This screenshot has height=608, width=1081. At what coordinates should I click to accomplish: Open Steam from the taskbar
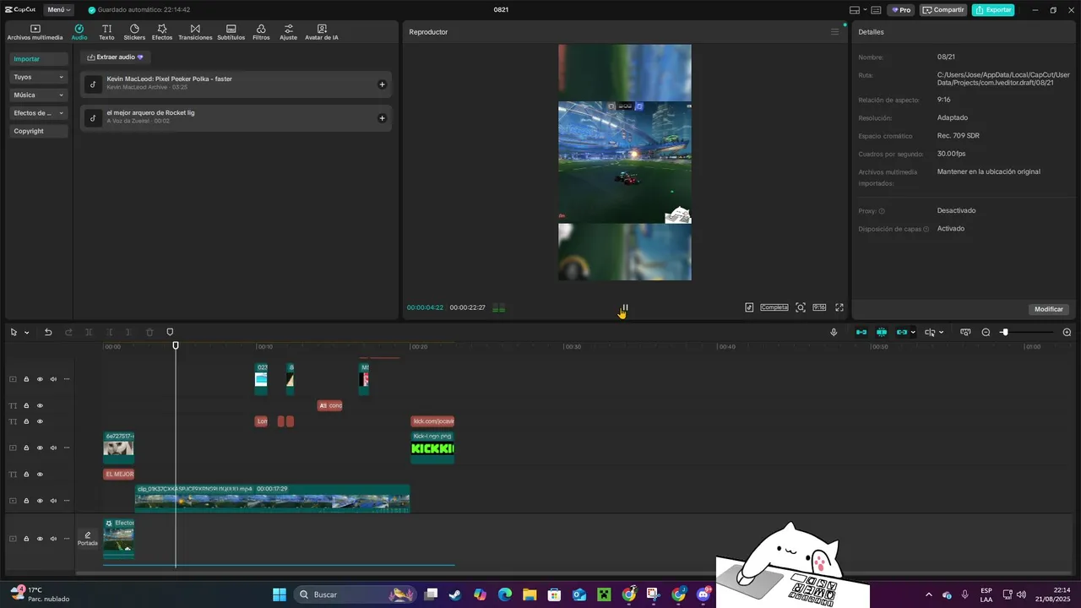tap(455, 594)
